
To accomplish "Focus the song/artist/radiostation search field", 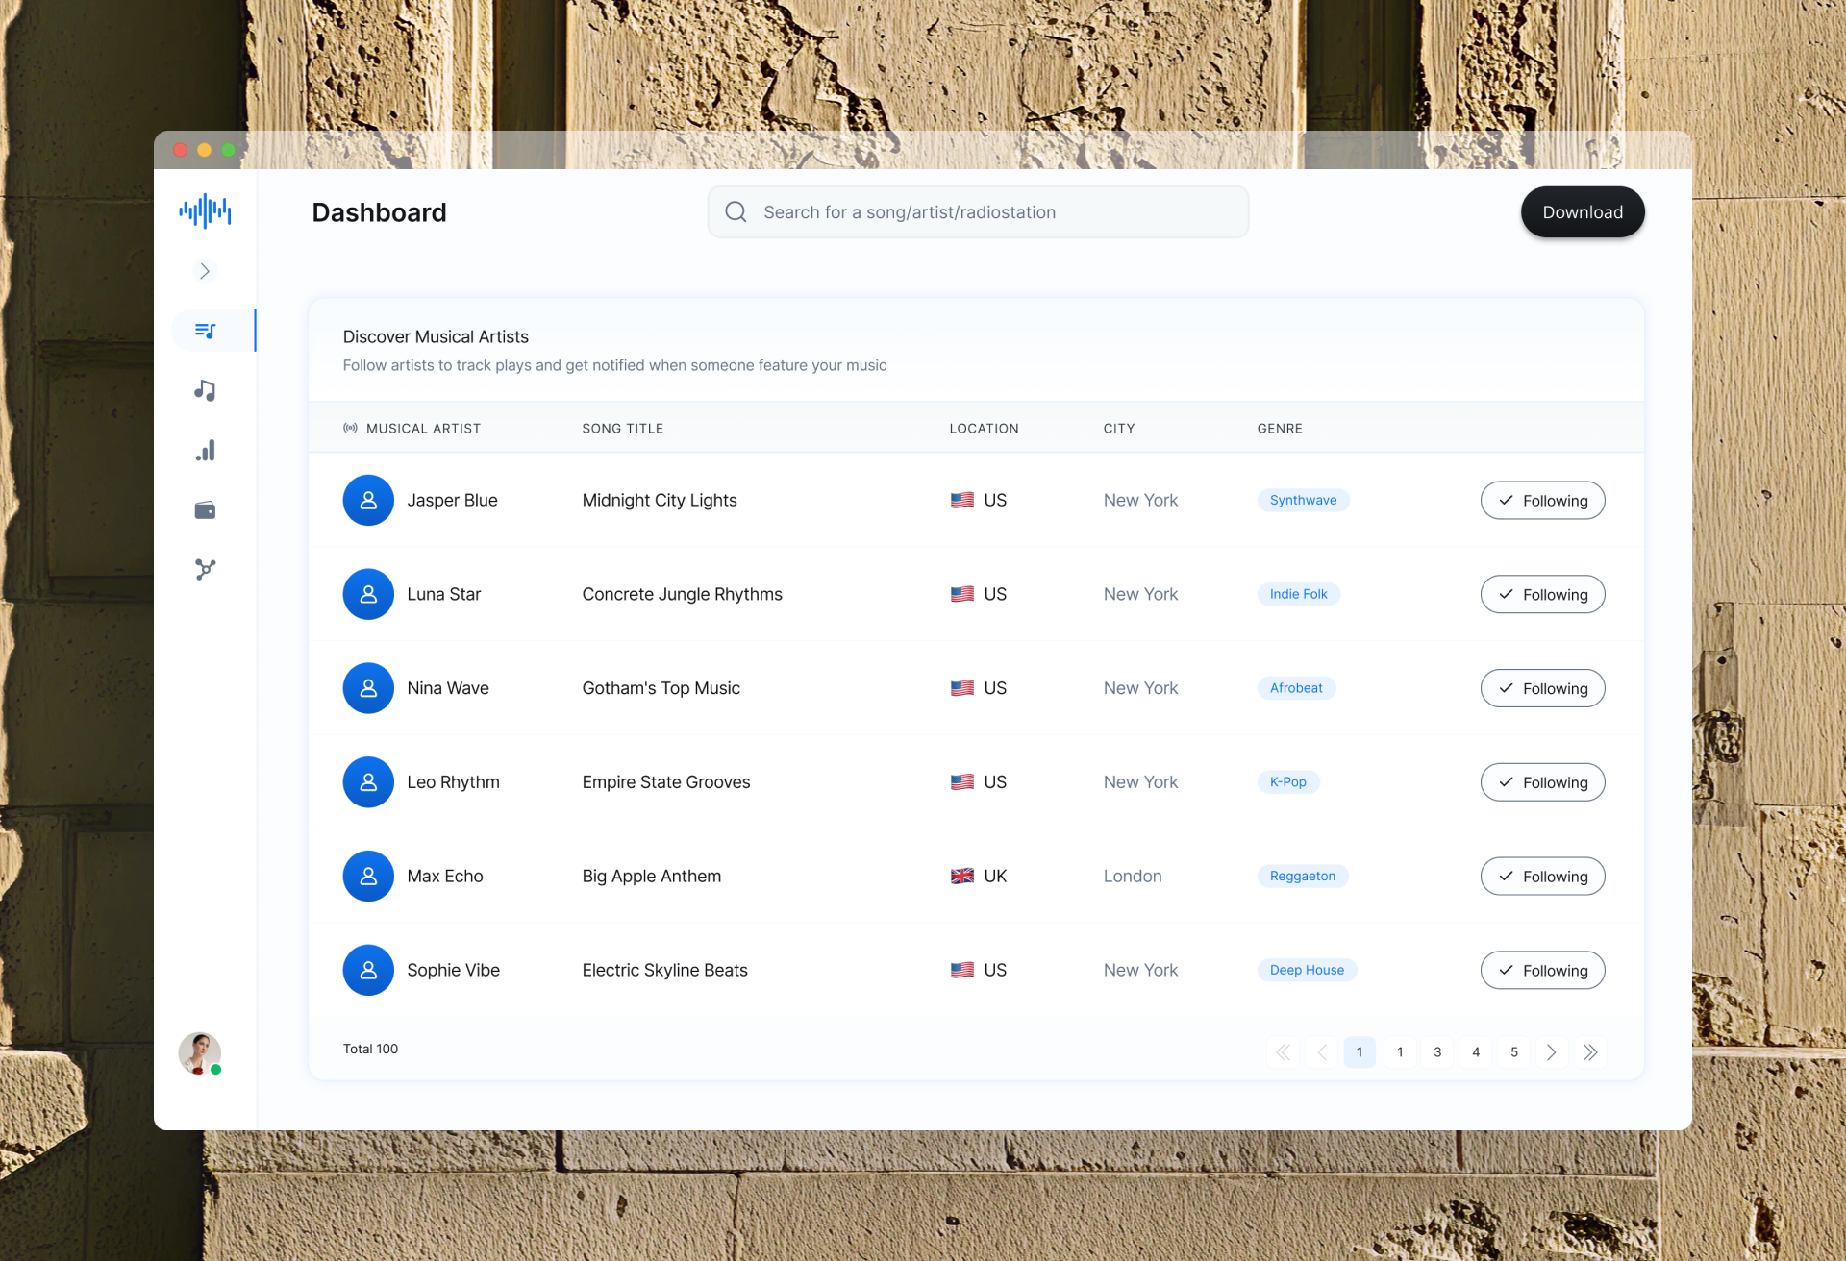I will (978, 212).
